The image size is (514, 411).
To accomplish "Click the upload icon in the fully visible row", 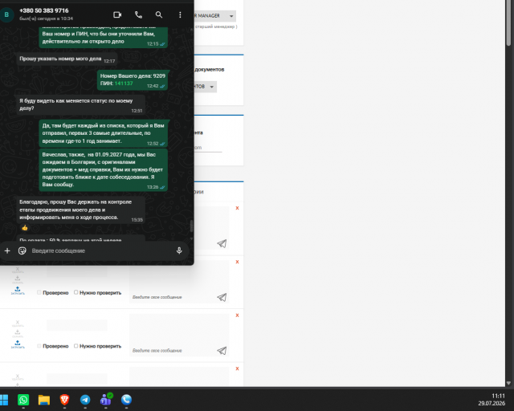I will [18, 344].
